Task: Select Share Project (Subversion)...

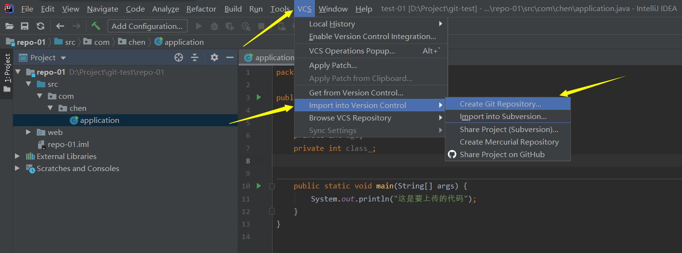Action: 508,129
